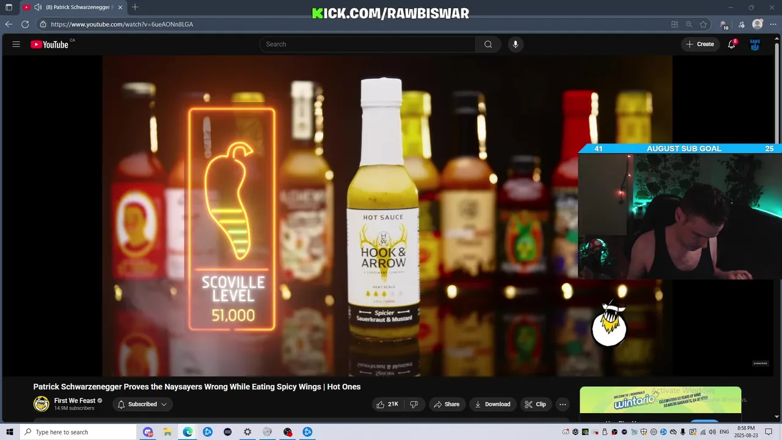Open a new browser tab

(x=135, y=7)
